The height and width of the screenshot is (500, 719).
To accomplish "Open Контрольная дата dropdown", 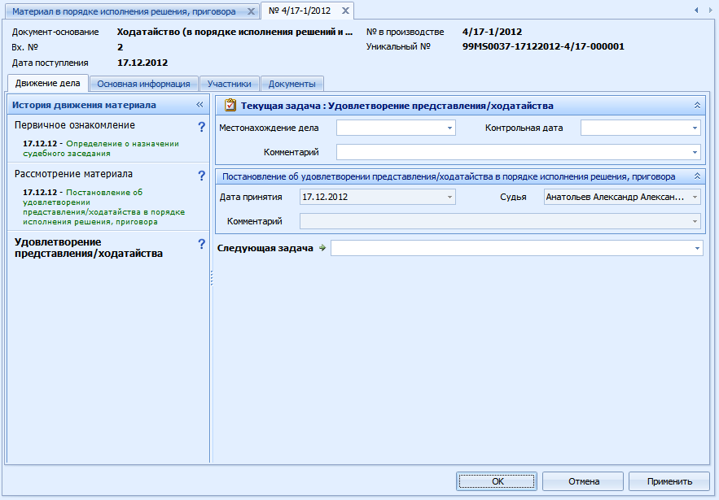I will coord(695,128).
